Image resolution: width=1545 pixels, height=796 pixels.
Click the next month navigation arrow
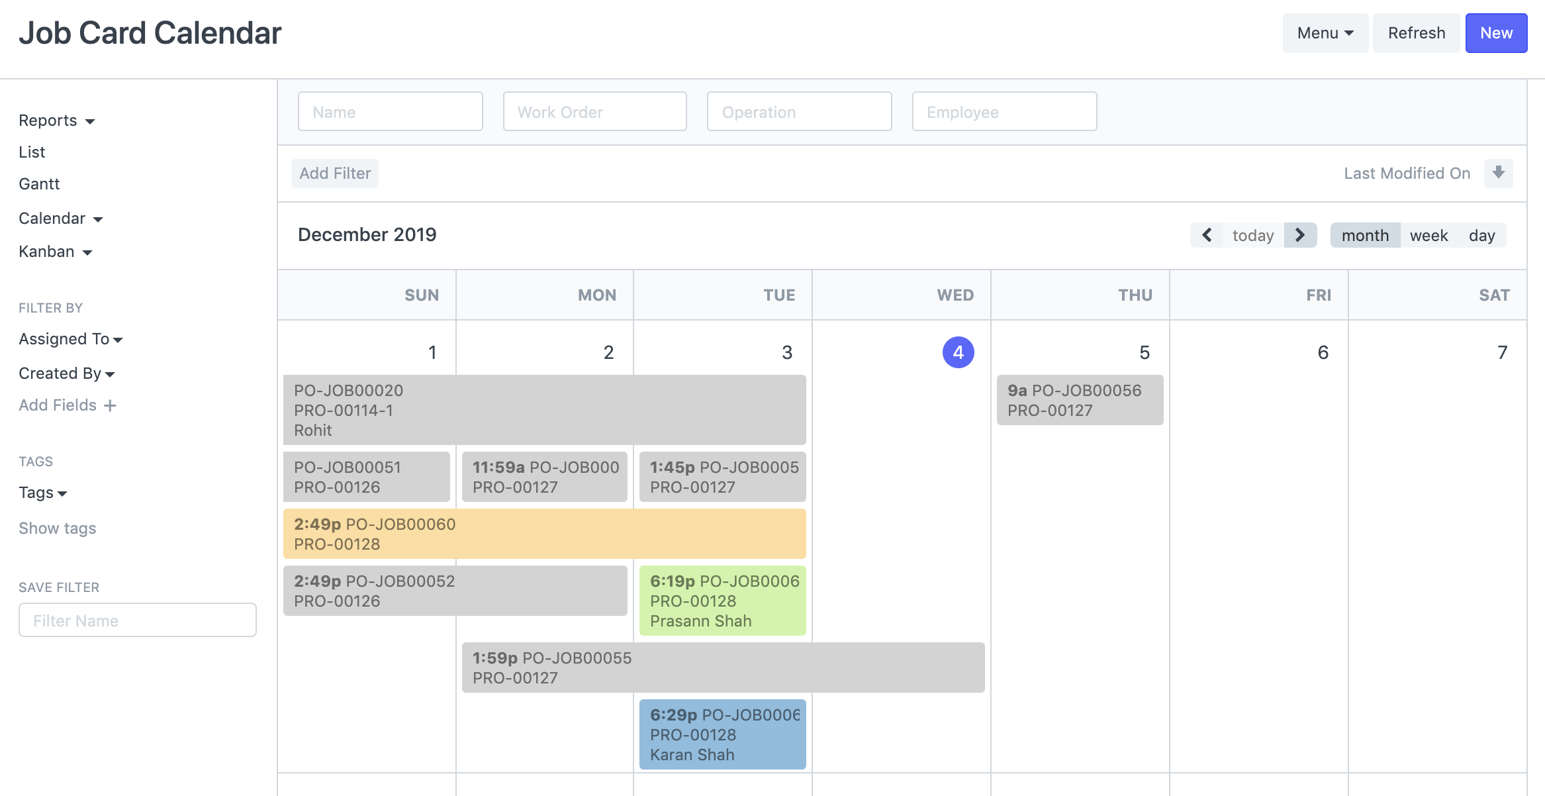tap(1301, 234)
